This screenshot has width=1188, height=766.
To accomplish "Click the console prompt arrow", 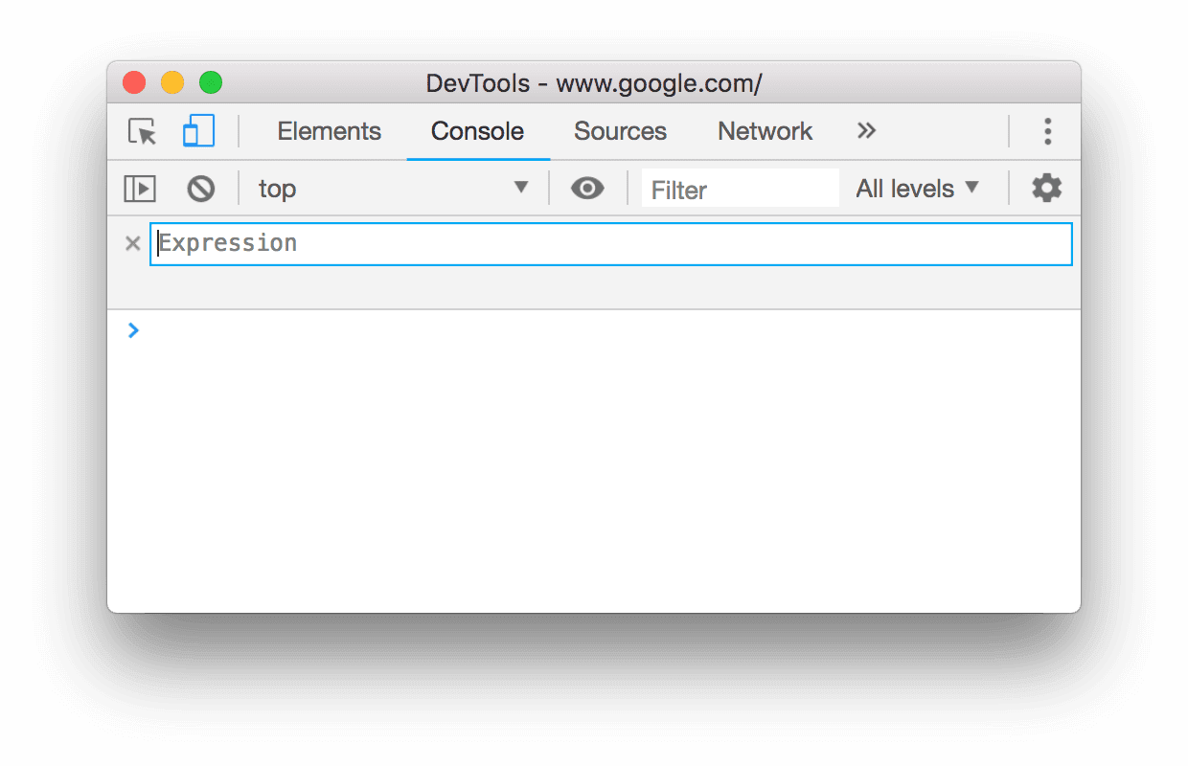I will pyautogui.click(x=133, y=329).
